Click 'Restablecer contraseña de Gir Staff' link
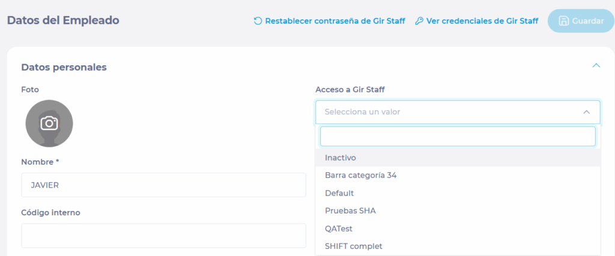 (x=335, y=21)
